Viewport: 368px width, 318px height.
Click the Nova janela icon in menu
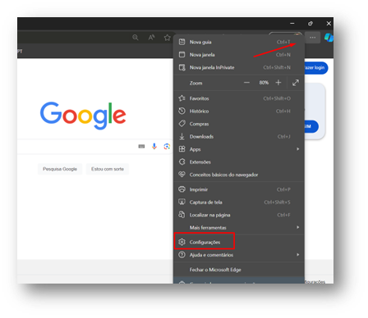[182, 54]
